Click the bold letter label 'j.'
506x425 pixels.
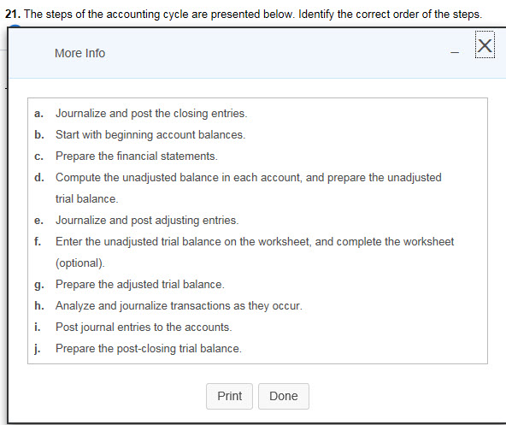tap(37, 349)
